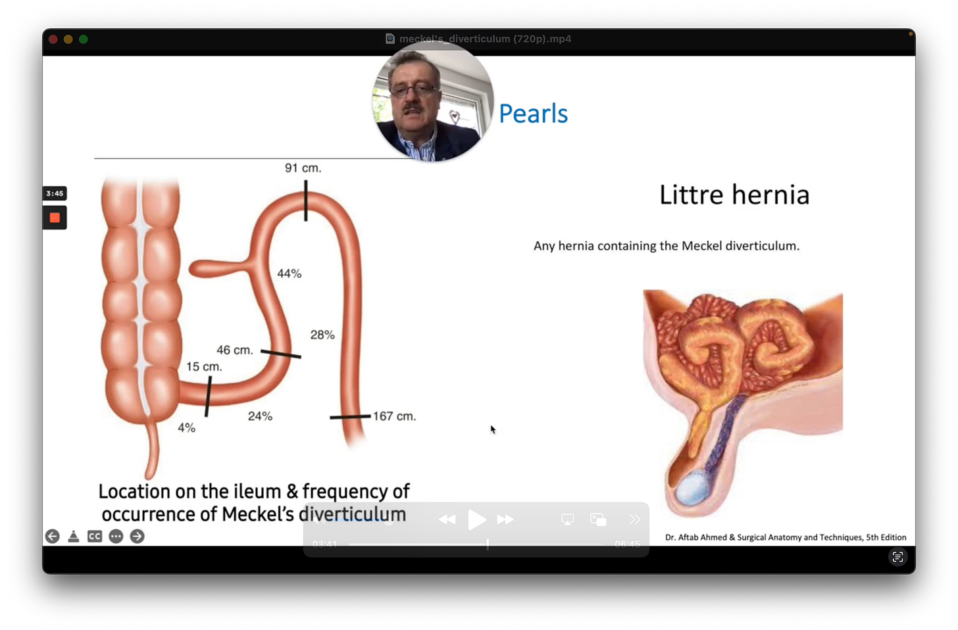Open AirPlay options in the player controls

coord(568,520)
